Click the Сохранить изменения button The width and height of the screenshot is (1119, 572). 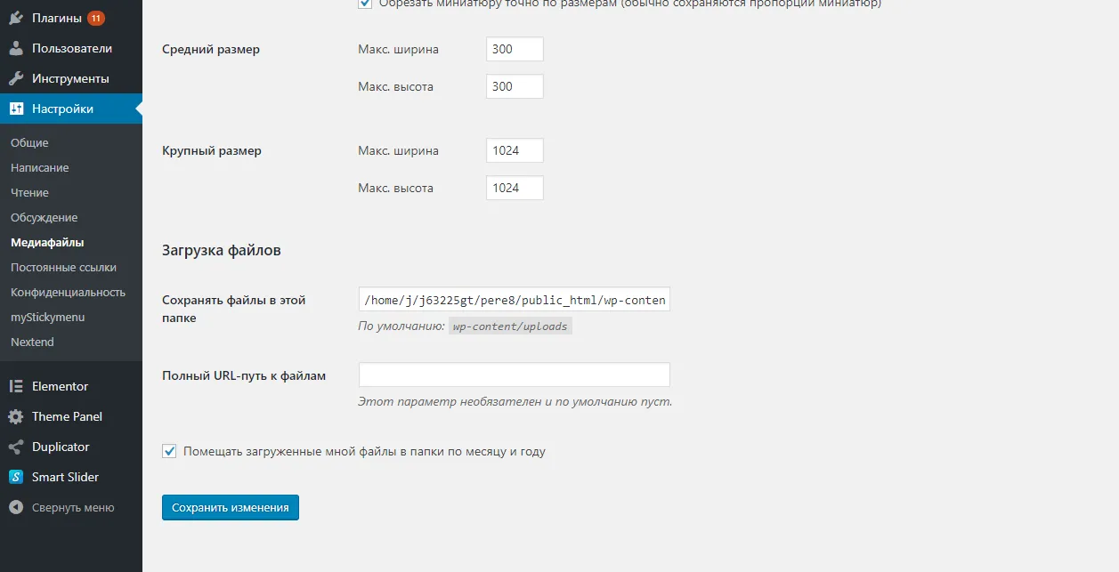231,508
